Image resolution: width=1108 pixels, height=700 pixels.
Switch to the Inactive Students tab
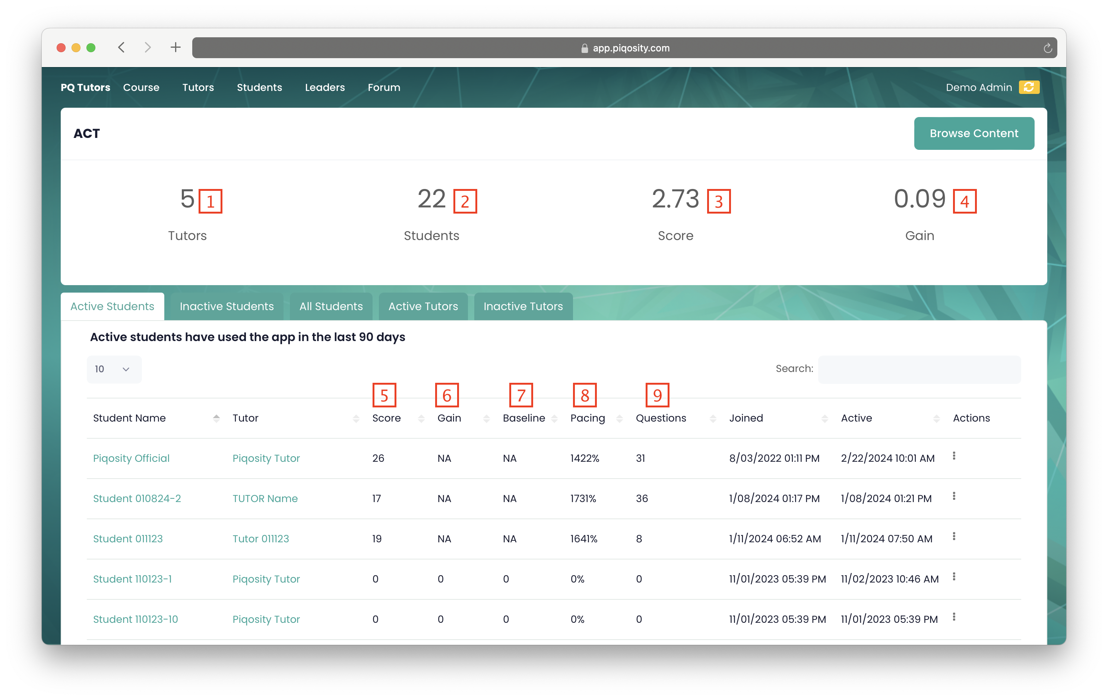click(227, 306)
